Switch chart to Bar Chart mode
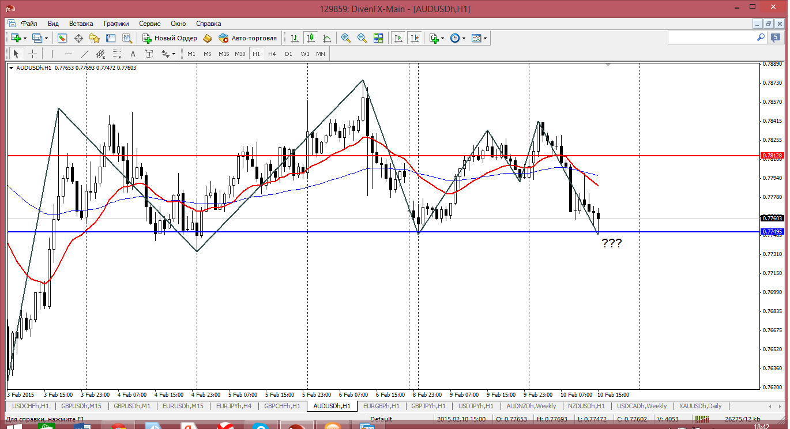 [295, 38]
